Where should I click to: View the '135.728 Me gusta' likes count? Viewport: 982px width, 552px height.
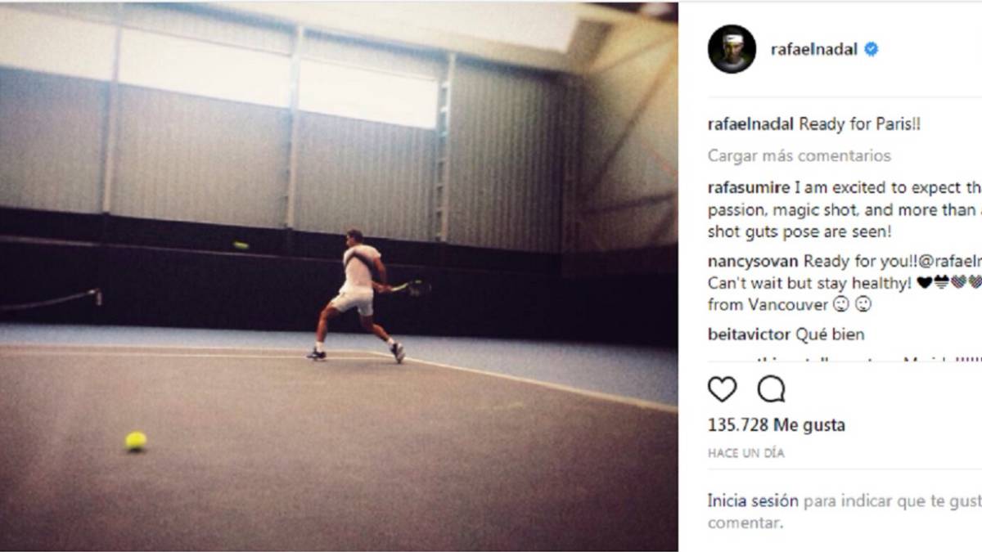point(777,425)
